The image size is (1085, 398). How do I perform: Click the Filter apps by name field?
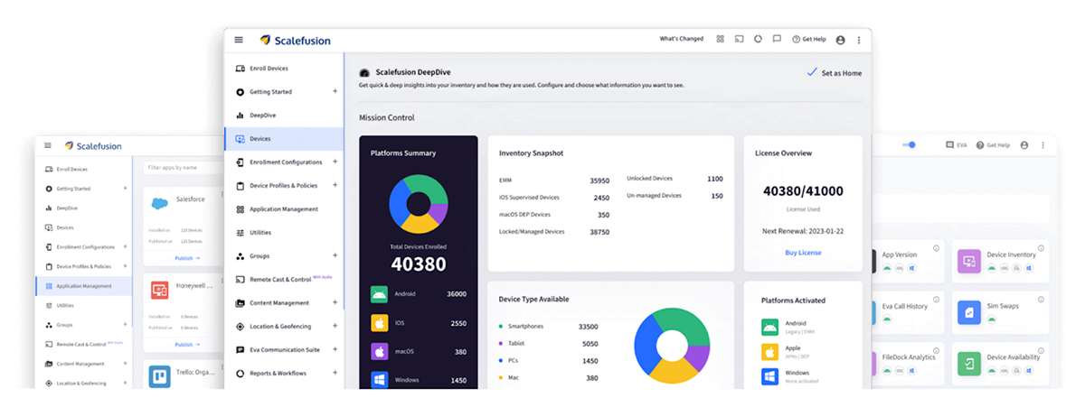185,168
